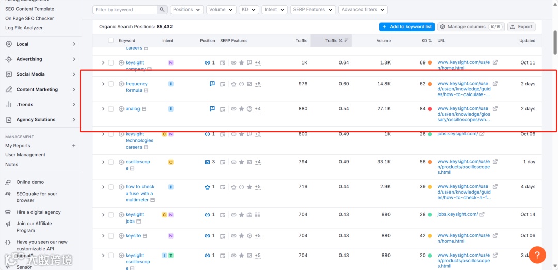Click the featured snippet position icon for frequency formula
Screen dimensions: 558x270
212,84
